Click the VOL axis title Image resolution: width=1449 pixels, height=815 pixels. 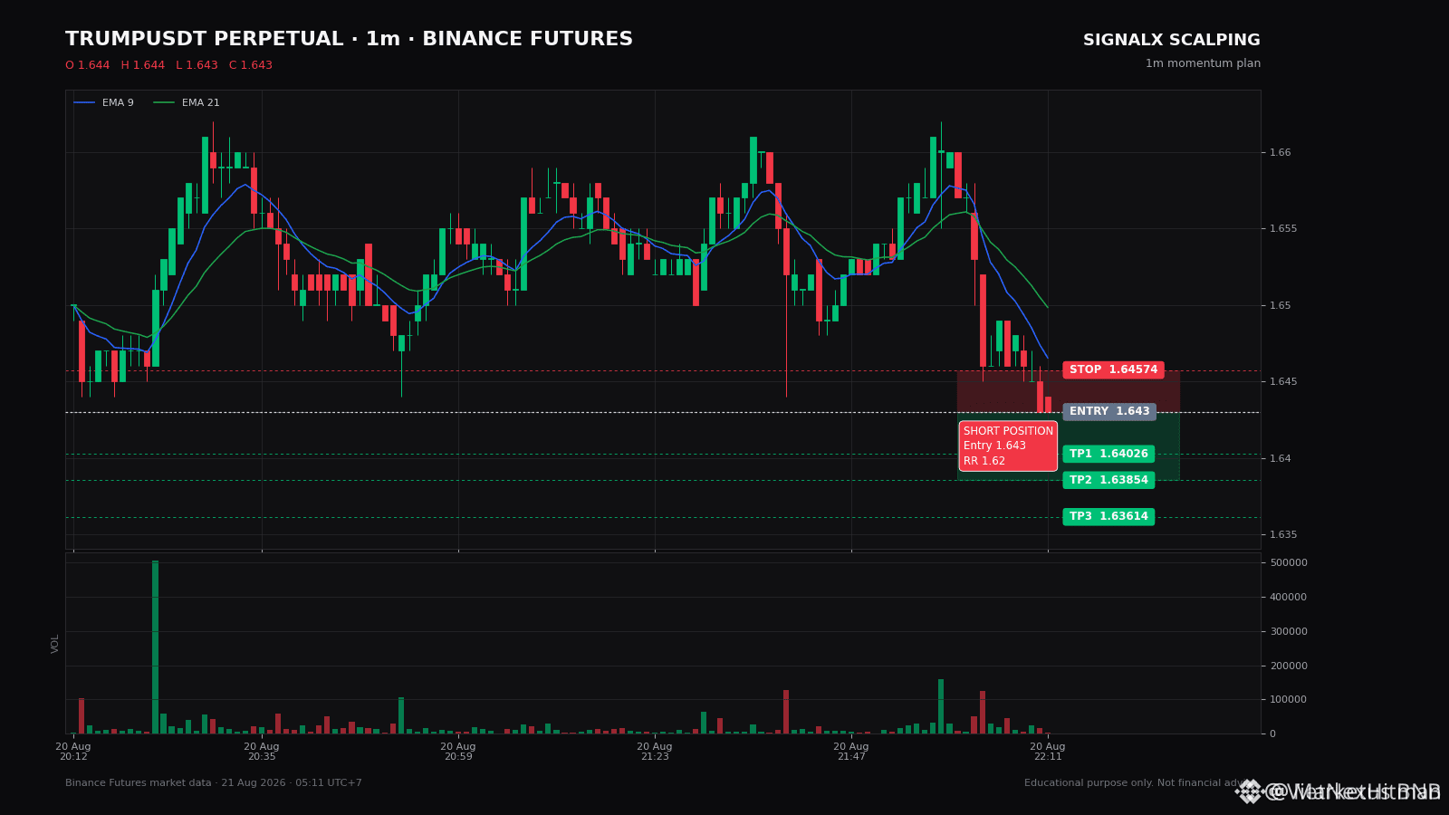click(x=55, y=644)
